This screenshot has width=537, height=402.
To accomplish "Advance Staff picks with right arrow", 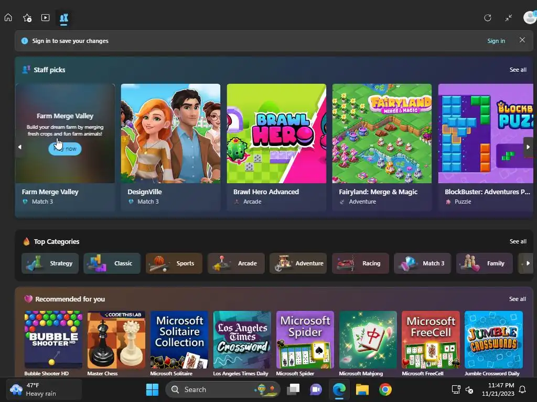I will click(x=528, y=147).
